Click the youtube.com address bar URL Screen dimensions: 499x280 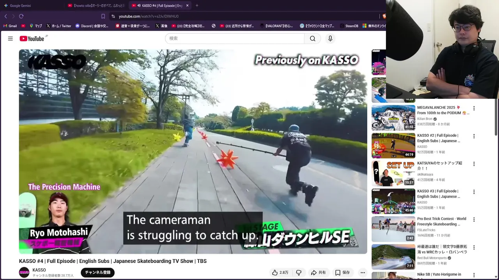(149, 16)
